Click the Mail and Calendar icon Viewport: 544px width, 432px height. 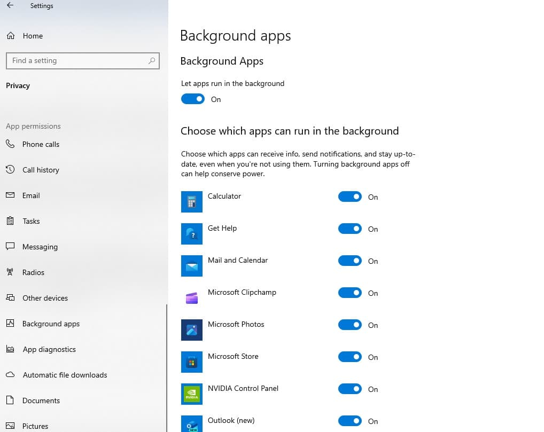(191, 266)
